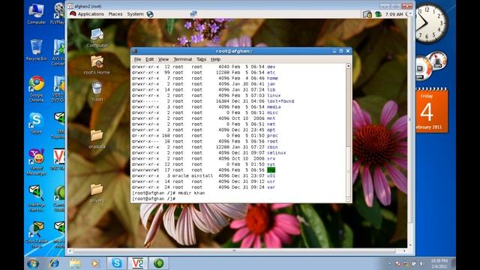Close the root@afghan terminal window
Viewport: 480px width, 270px height.
348,51
